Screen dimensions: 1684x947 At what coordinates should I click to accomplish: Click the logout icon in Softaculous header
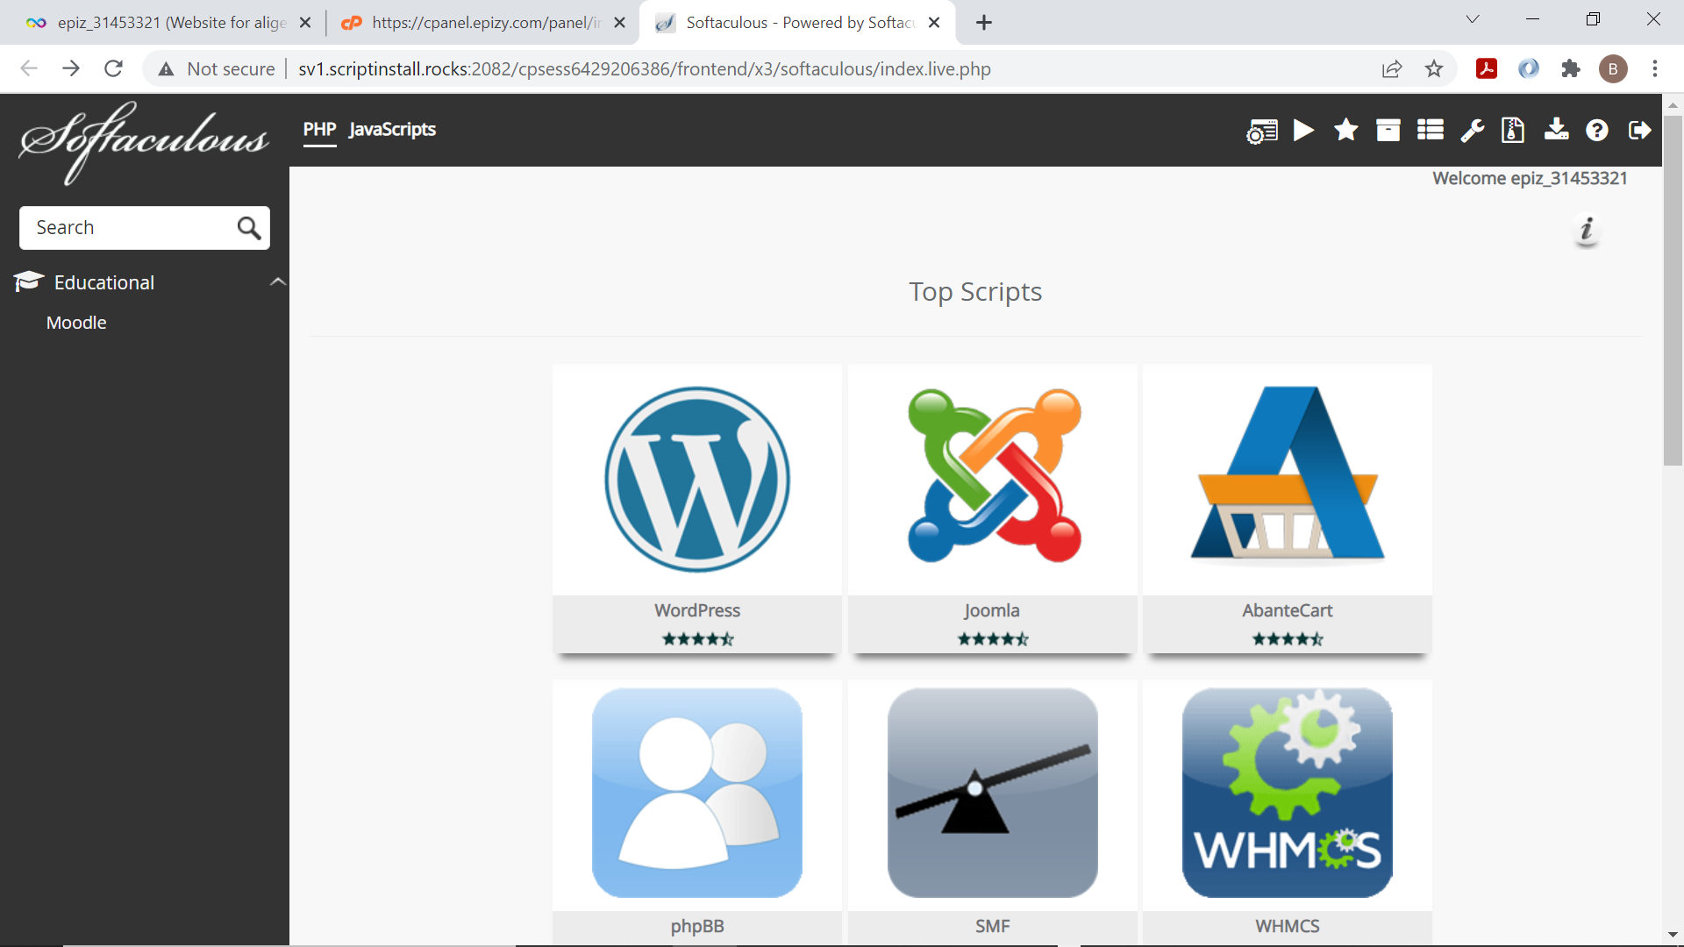point(1639,131)
